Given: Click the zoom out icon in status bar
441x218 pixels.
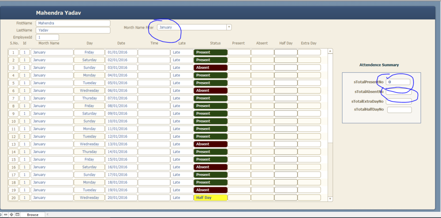Looking at the screenshot, I should point(6,214).
